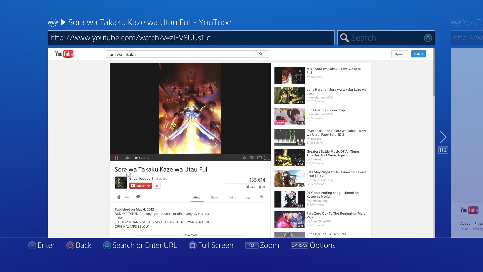
Task: Pause the video playback
Action: [x=116, y=158]
